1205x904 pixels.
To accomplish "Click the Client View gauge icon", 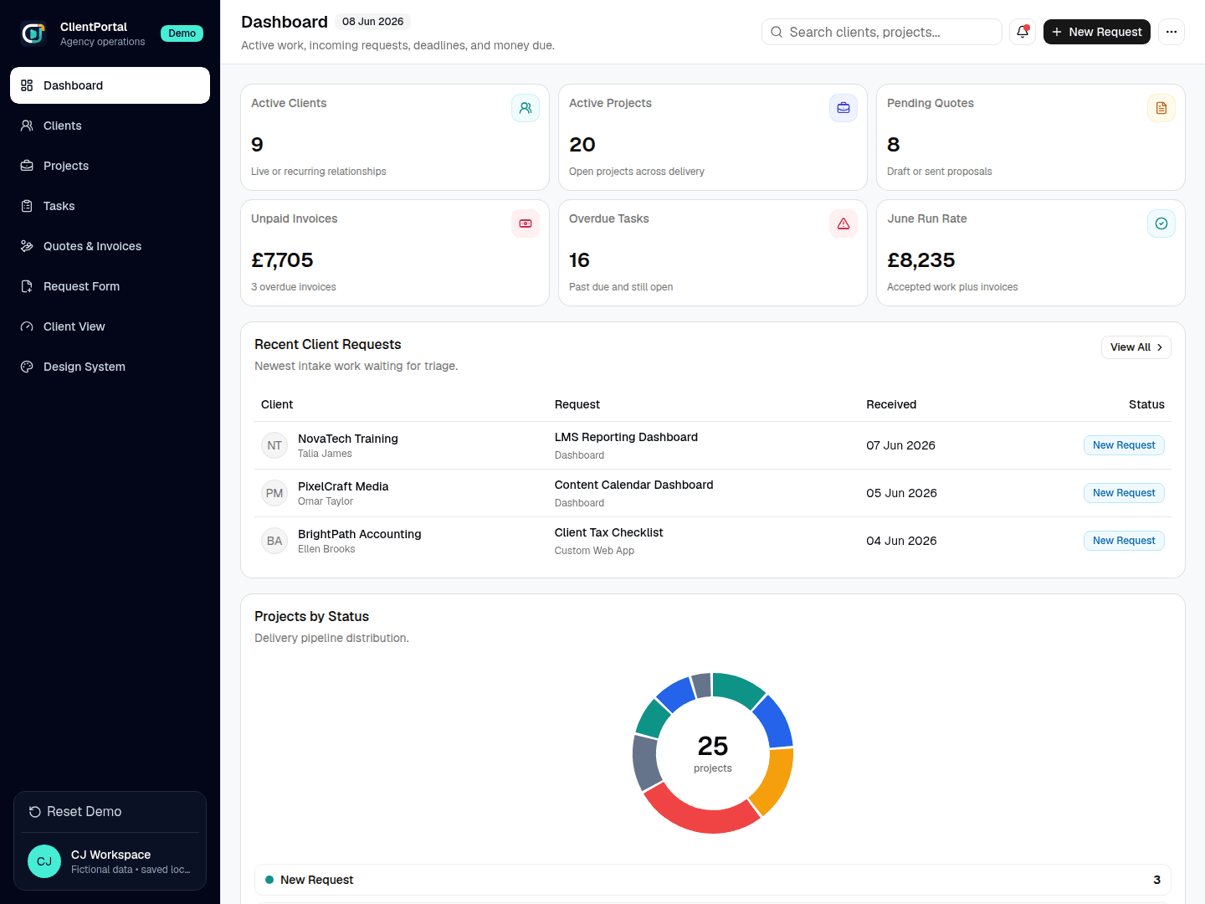I will point(27,326).
